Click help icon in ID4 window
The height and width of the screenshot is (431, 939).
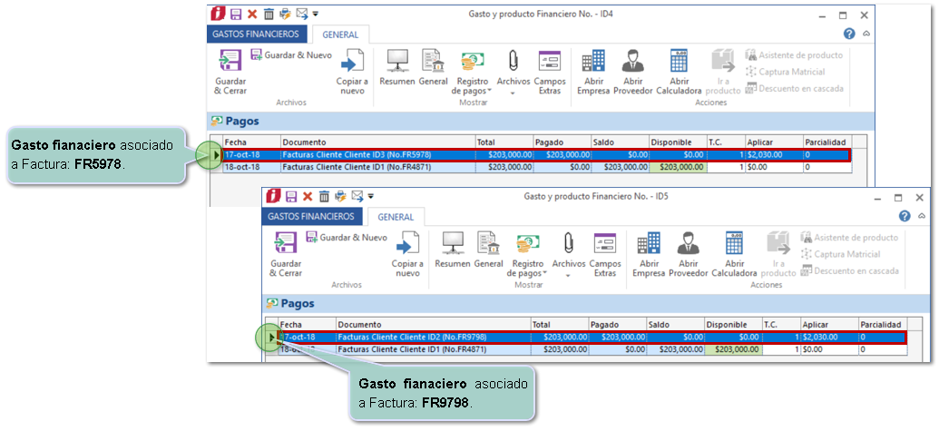849,34
